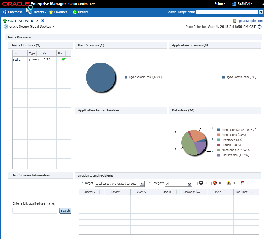Click the Applications legend color swatch
The height and width of the screenshot is (239, 264).
[x=219, y=135]
